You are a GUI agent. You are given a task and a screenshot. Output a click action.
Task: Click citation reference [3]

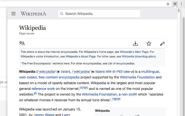81,88
